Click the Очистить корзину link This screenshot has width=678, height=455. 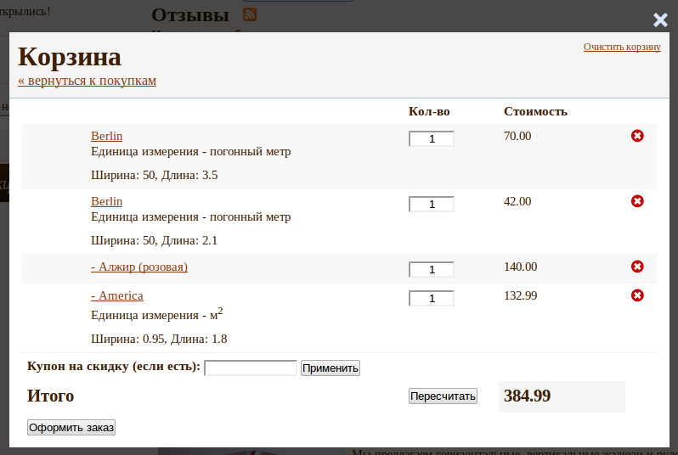(622, 47)
